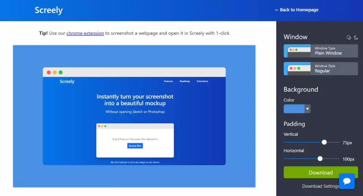Viewport: 363px width, 196px height.
Task: Open the chrome extension link
Action: (x=85, y=33)
